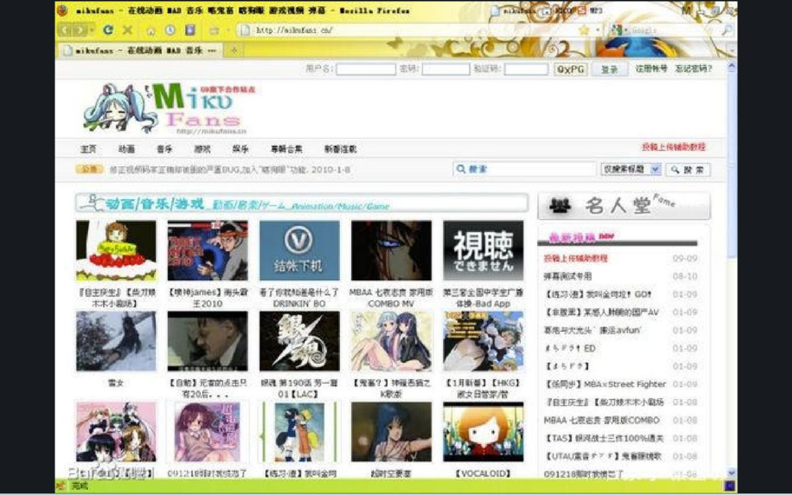Viewport: 792px width, 495px height.
Task: Click the page's vertical scrollbar thumb
Action: (x=731, y=164)
